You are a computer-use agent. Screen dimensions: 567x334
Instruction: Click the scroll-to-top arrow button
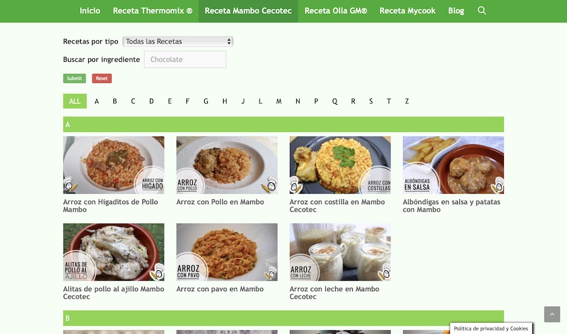click(552, 314)
